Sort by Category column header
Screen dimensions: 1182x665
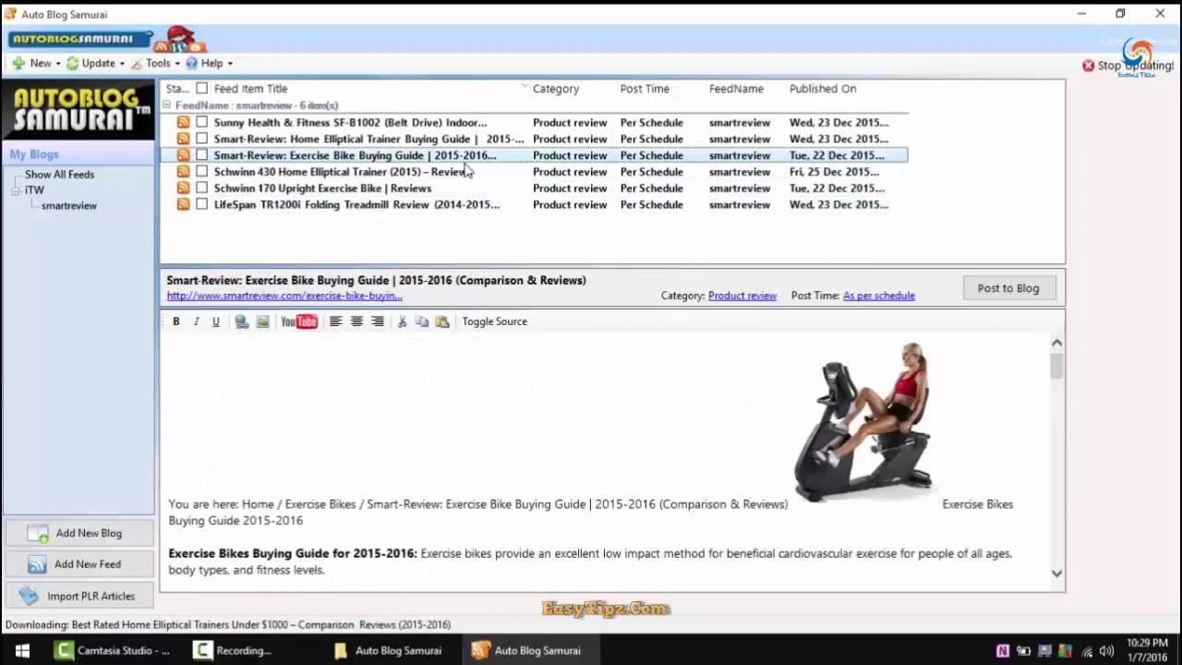[x=556, y=89]
